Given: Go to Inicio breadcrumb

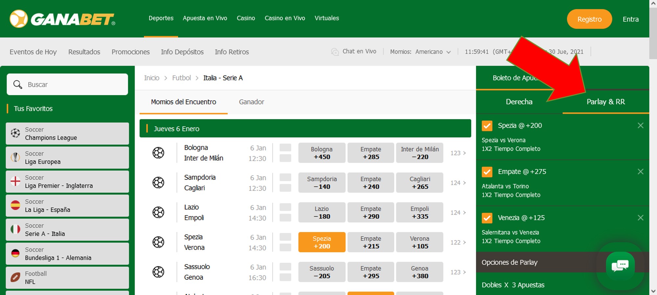Looking at the screenshot, I should (151, 78).
